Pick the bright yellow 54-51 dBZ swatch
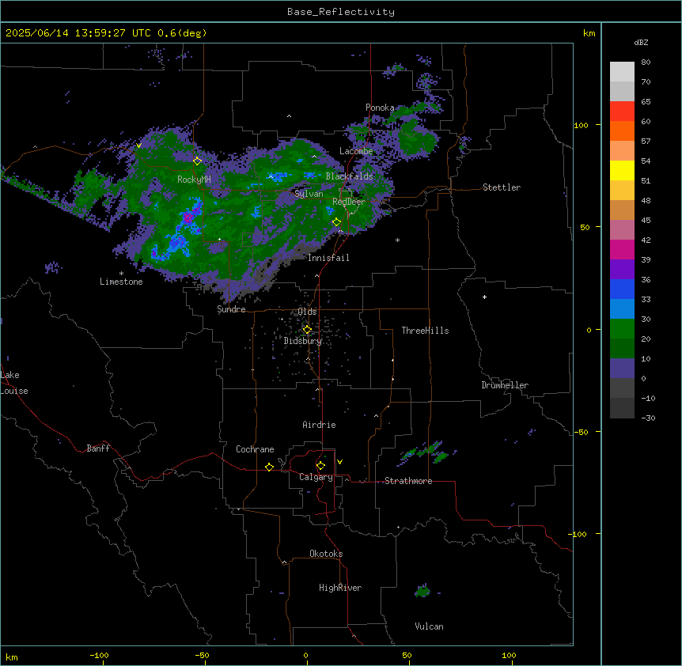 coord(622,170)
